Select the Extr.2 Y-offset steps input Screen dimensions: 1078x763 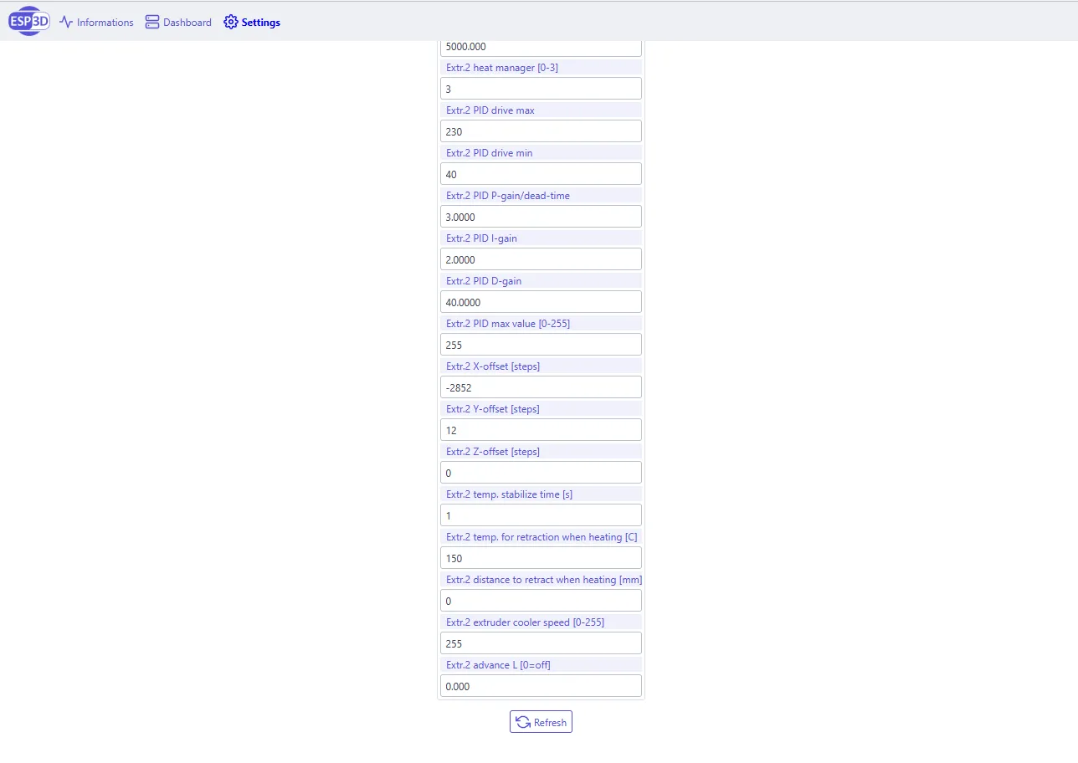541,430
